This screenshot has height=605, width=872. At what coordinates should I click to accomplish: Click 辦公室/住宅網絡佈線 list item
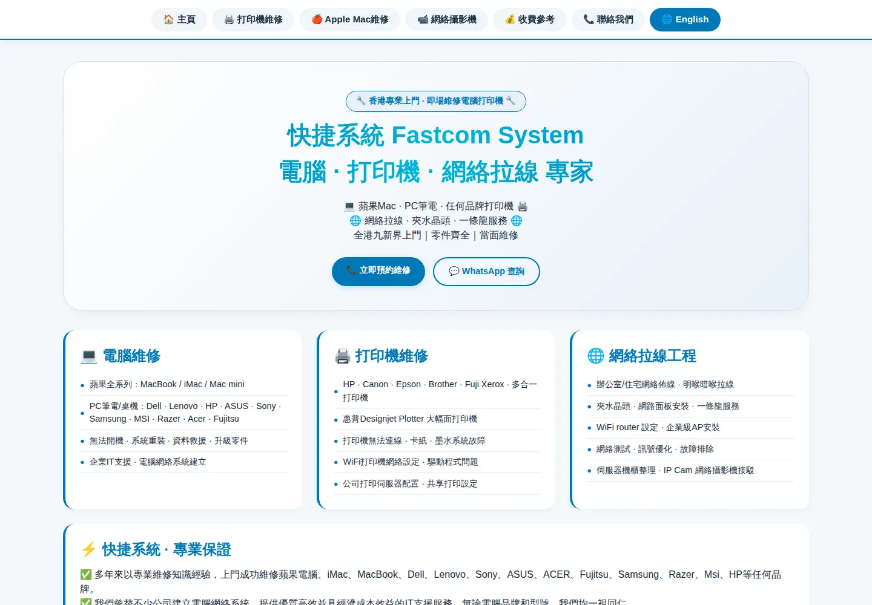691,385
